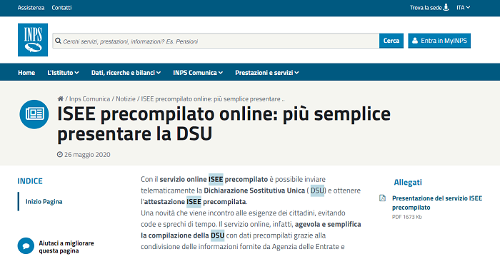Focus the search input field
Image resolution: width=500 pixels, height=264 pixels.
pos(216,41)
